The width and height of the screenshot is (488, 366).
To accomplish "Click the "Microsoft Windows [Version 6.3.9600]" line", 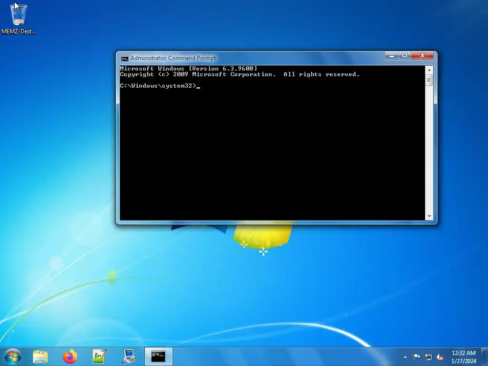I will 189,69.
